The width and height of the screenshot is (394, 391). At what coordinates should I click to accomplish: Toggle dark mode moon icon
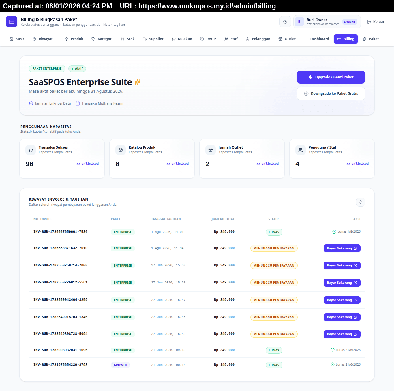click(x=285, y=22)
